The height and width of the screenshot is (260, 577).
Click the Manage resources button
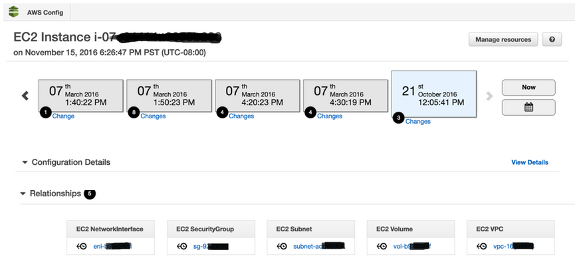[x=503, y=39]
